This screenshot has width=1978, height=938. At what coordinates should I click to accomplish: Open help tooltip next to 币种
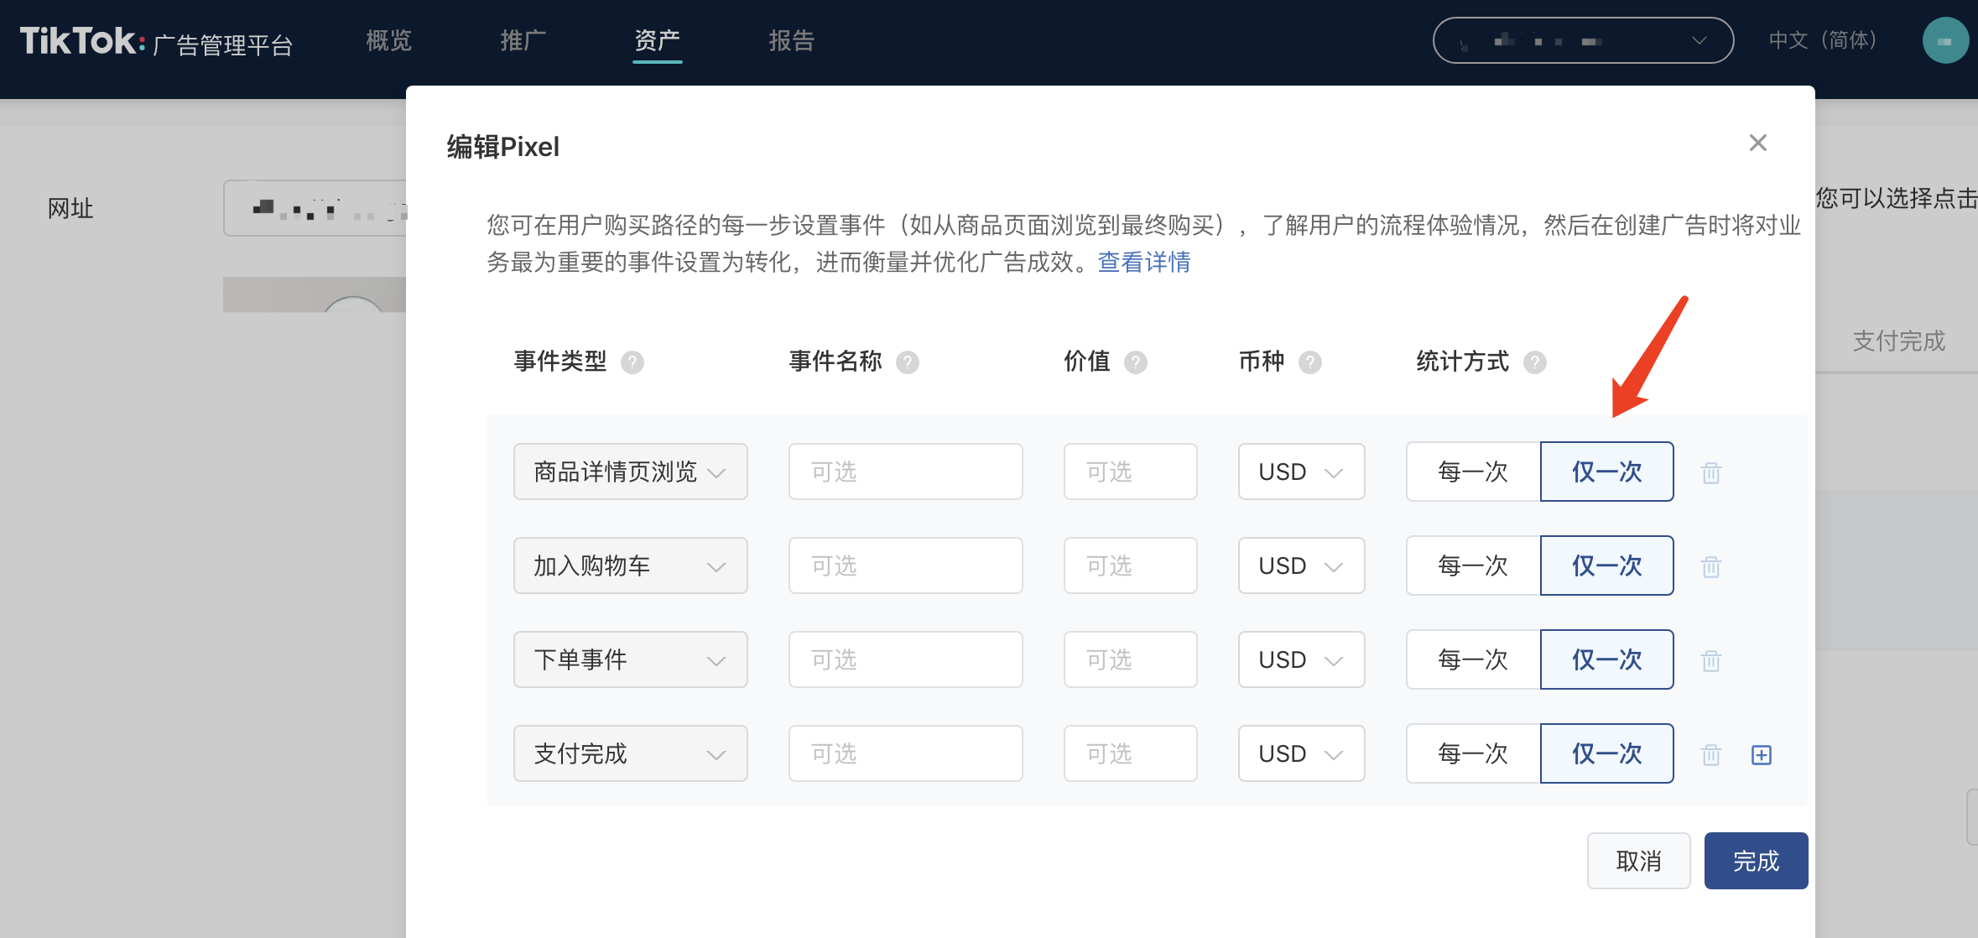[1309, 362]
